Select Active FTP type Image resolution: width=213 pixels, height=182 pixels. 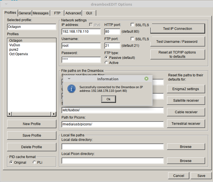[106, 63]
